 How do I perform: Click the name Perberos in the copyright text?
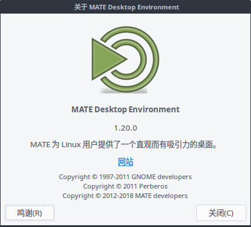tap(153, 186)
